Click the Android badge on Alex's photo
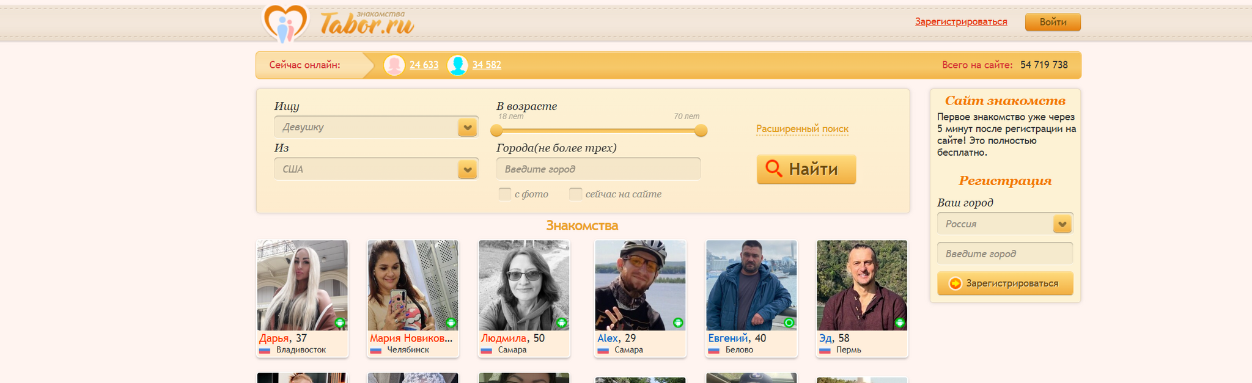Viewport: 1252px width, 383px height. point(678,323)
